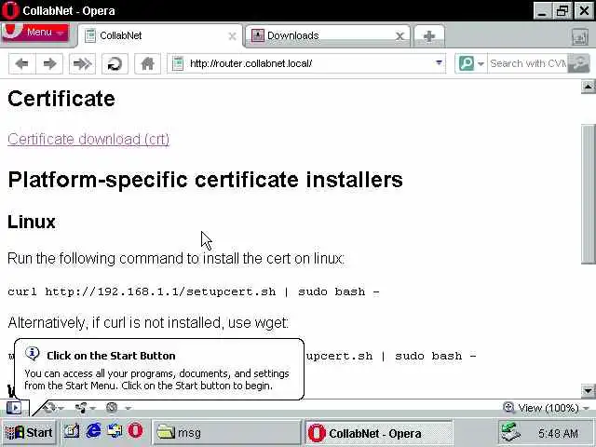Open a new tab with plus button
Image resolution: width=596 pixels, height=447 pixels.
[429, 36]
